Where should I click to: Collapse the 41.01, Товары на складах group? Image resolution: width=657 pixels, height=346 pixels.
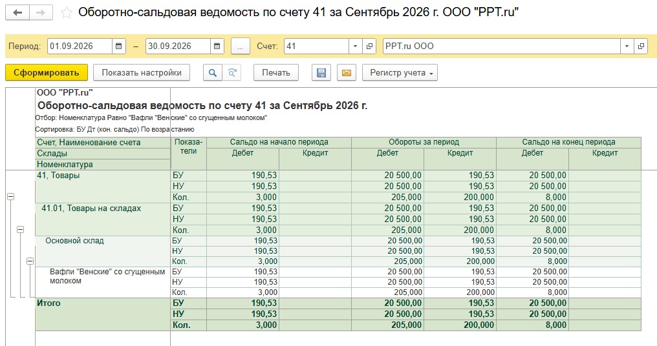pyautogui.click(x=20, y=229)
